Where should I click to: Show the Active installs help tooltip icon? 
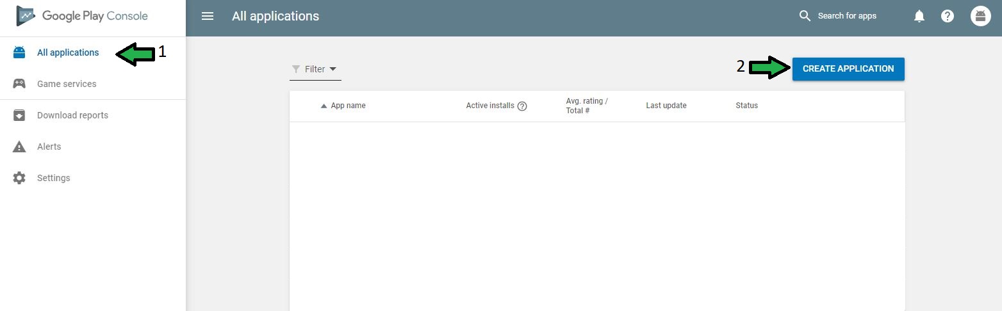(x=522, y=106)
